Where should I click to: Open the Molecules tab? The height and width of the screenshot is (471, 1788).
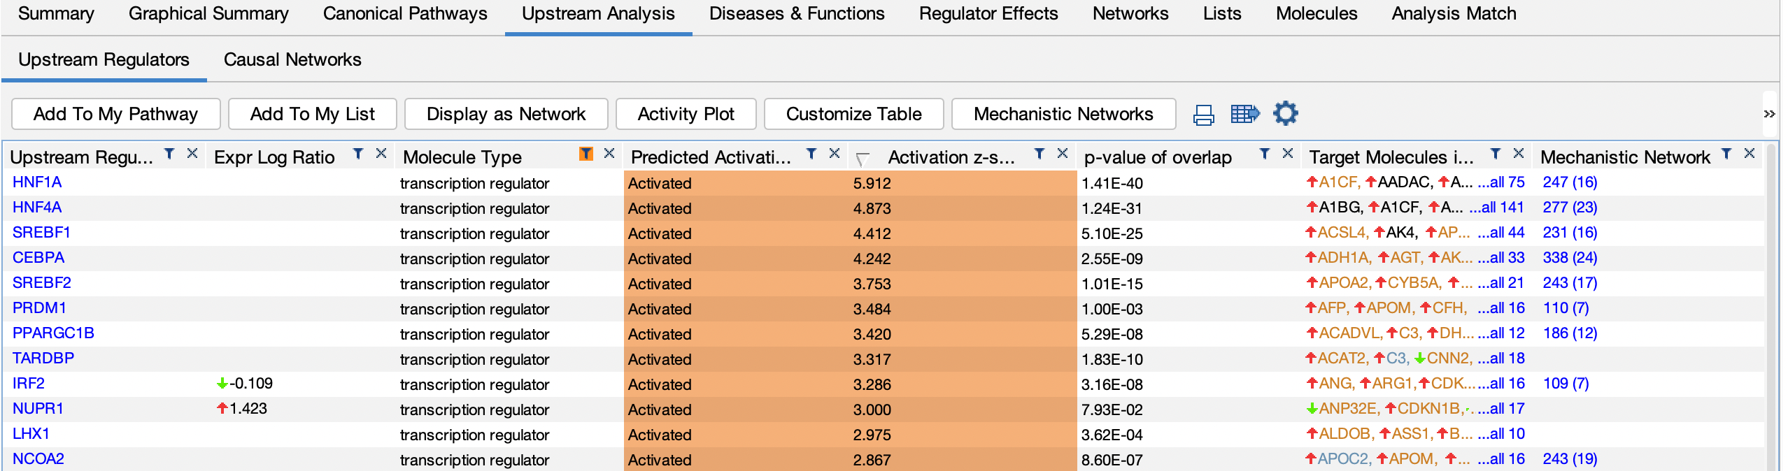pyautogui.click(x=1317, y=14)
